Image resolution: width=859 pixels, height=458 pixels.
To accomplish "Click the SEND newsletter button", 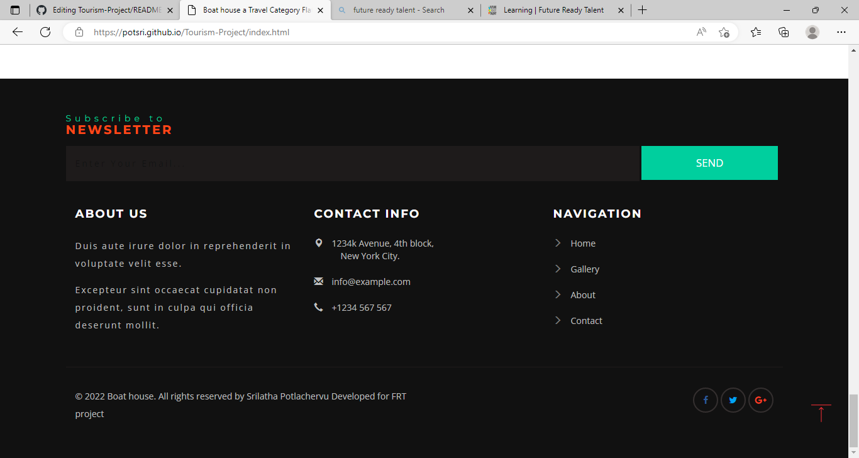I will [709, 162].
